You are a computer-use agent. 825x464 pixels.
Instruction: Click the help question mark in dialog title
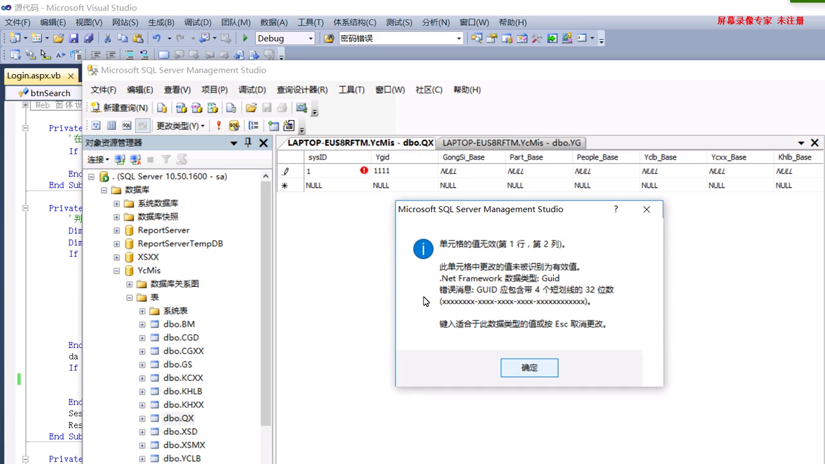(616, 209)
